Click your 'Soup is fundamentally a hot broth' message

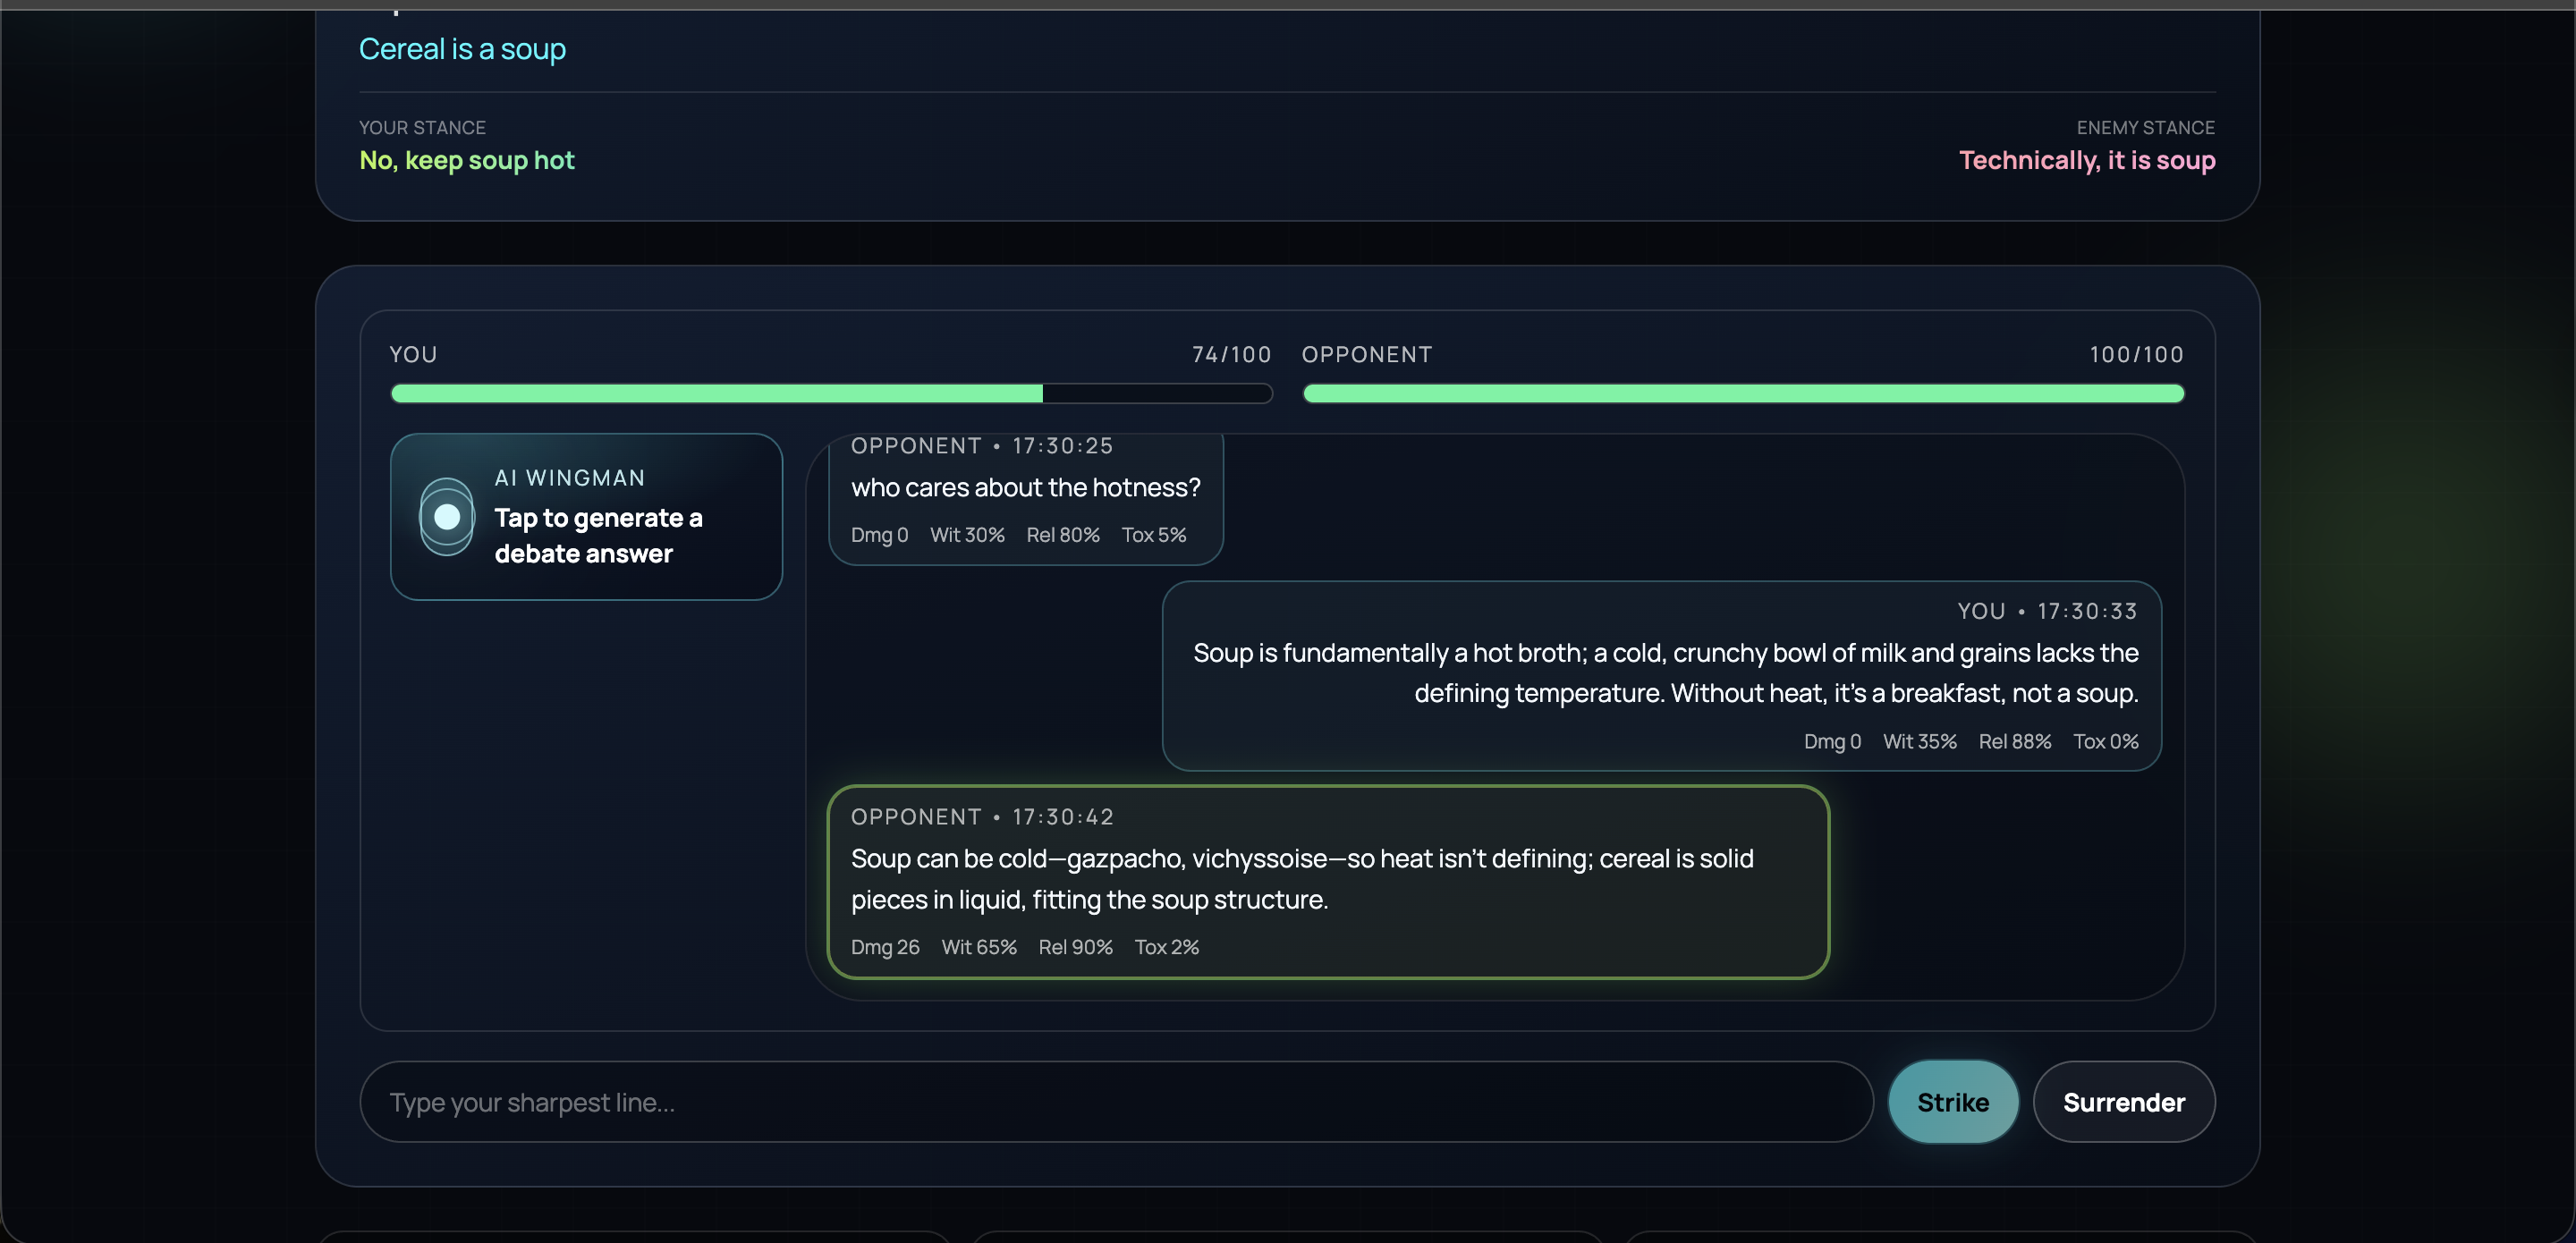tap(1664, 673)
